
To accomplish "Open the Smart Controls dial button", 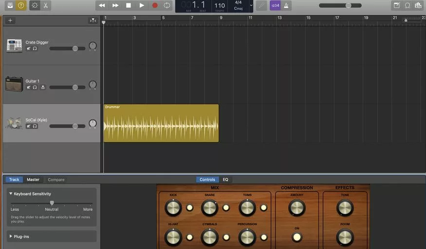I will [x=35, y=5].
